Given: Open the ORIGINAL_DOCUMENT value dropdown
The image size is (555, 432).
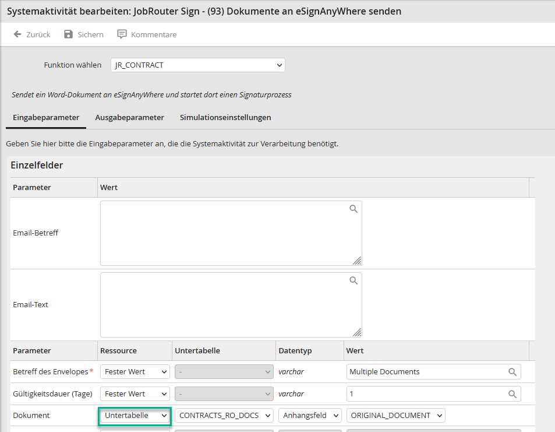Looking at the screenshot, I should pos(395,416).
